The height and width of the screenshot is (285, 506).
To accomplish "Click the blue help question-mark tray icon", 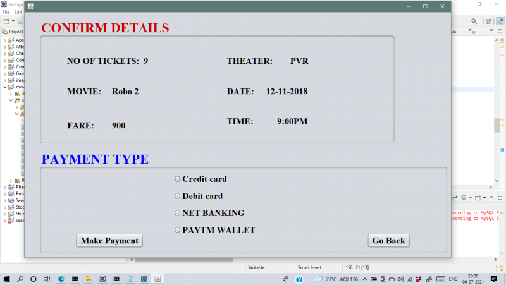I will coord(299,279).
